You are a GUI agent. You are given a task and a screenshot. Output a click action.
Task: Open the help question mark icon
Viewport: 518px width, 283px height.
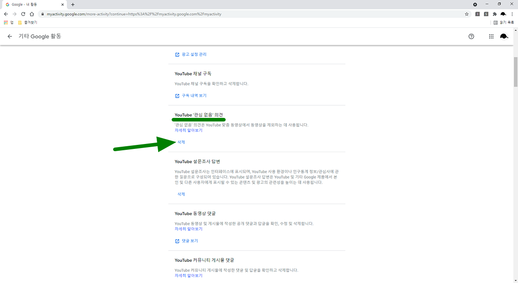coord(471,36)
